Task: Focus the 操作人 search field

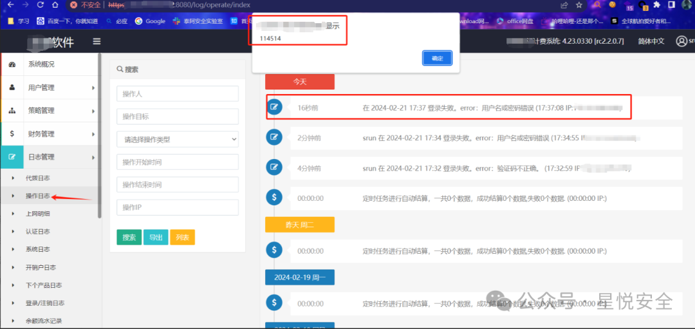Action: click(x=178, y=93)
